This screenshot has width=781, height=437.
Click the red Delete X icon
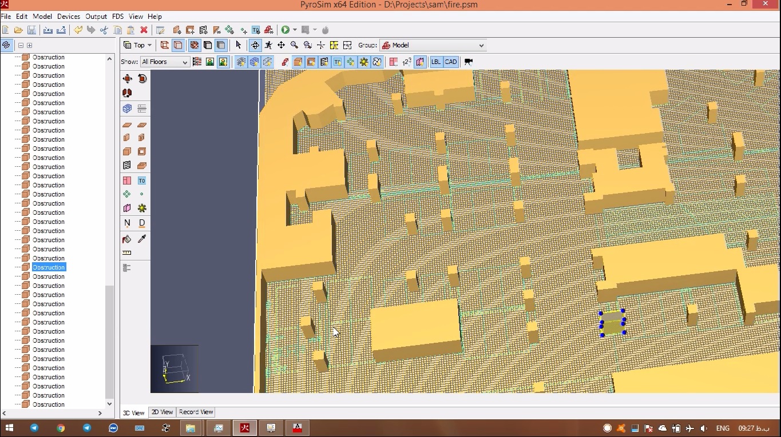144,30
